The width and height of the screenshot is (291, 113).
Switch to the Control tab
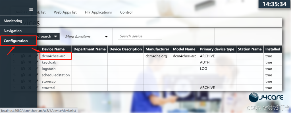tap(126, 12)
